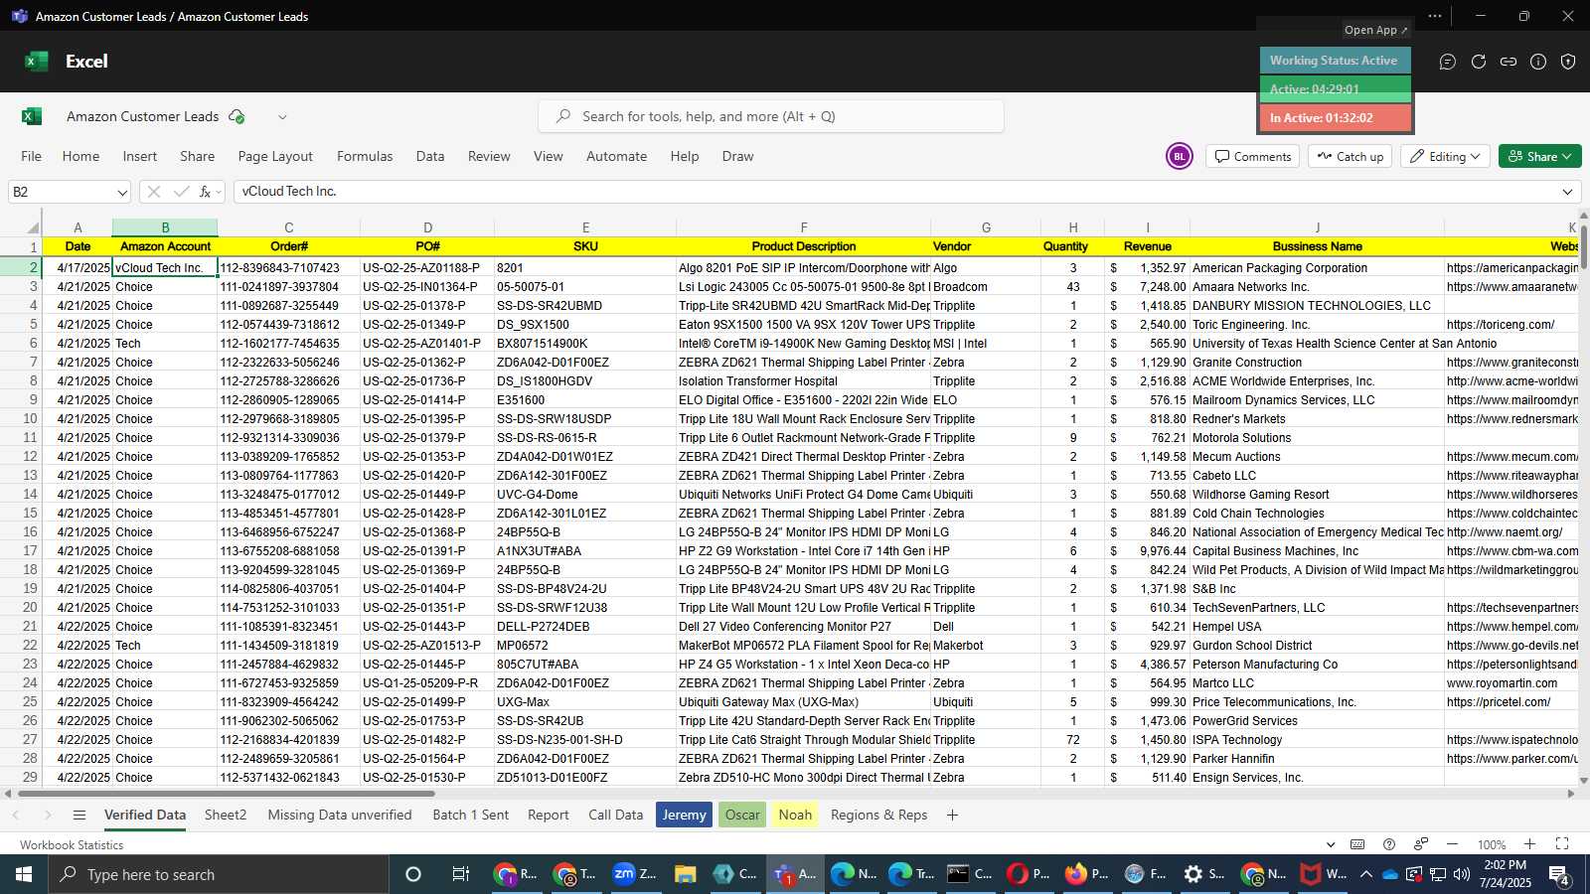1590x894 pixels.
Task: Click the Catch up button
Action: [1351, 157]
